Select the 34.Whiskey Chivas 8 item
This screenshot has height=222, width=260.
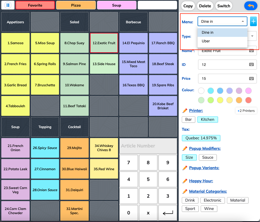(104, 148)
